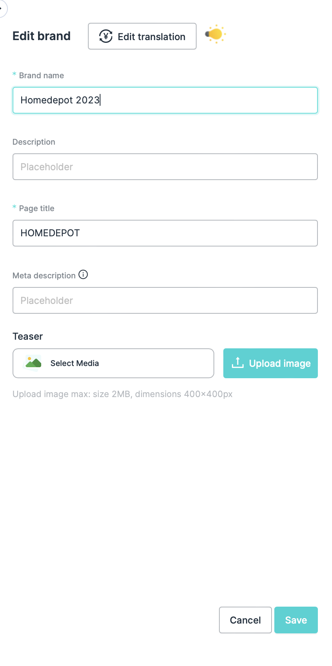Click the Brand name label
This screenshot has width=332, height=666.
[x=41, y=75]
